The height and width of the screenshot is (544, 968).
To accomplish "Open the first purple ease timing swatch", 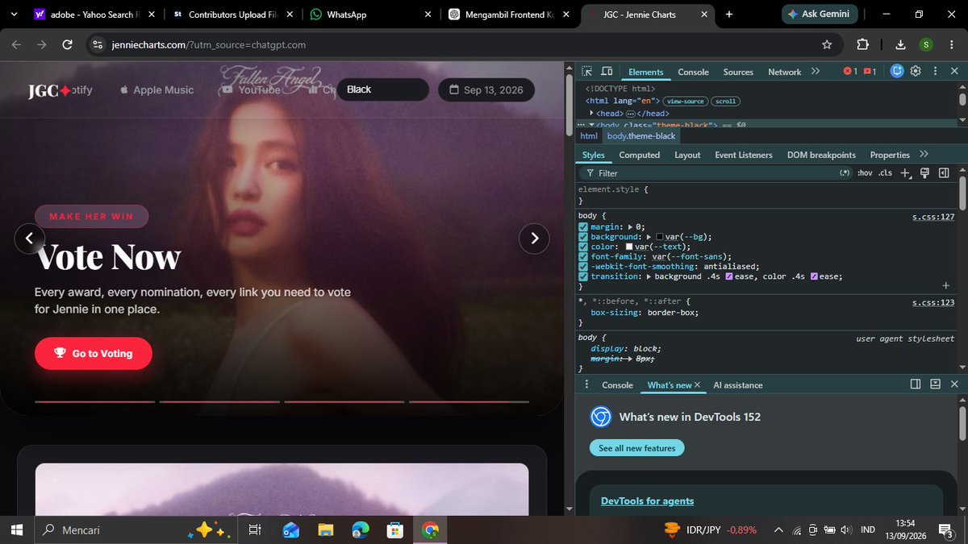I will pos(729,276).
